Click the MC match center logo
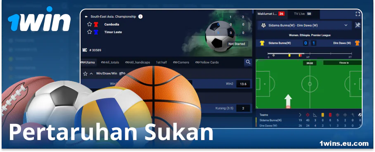This screenshot has width=375, height=152. (85, 50)
